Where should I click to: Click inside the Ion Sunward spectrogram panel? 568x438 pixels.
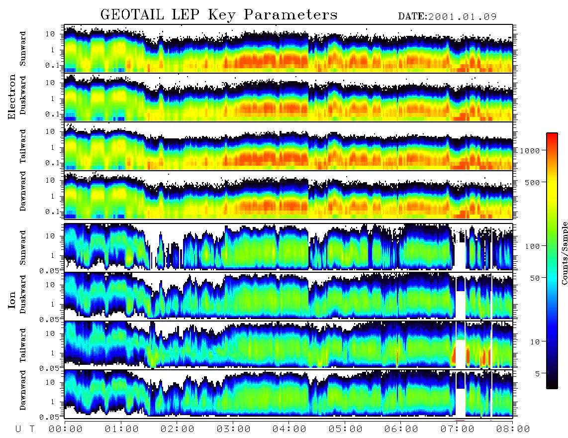[x=288, y=247]
